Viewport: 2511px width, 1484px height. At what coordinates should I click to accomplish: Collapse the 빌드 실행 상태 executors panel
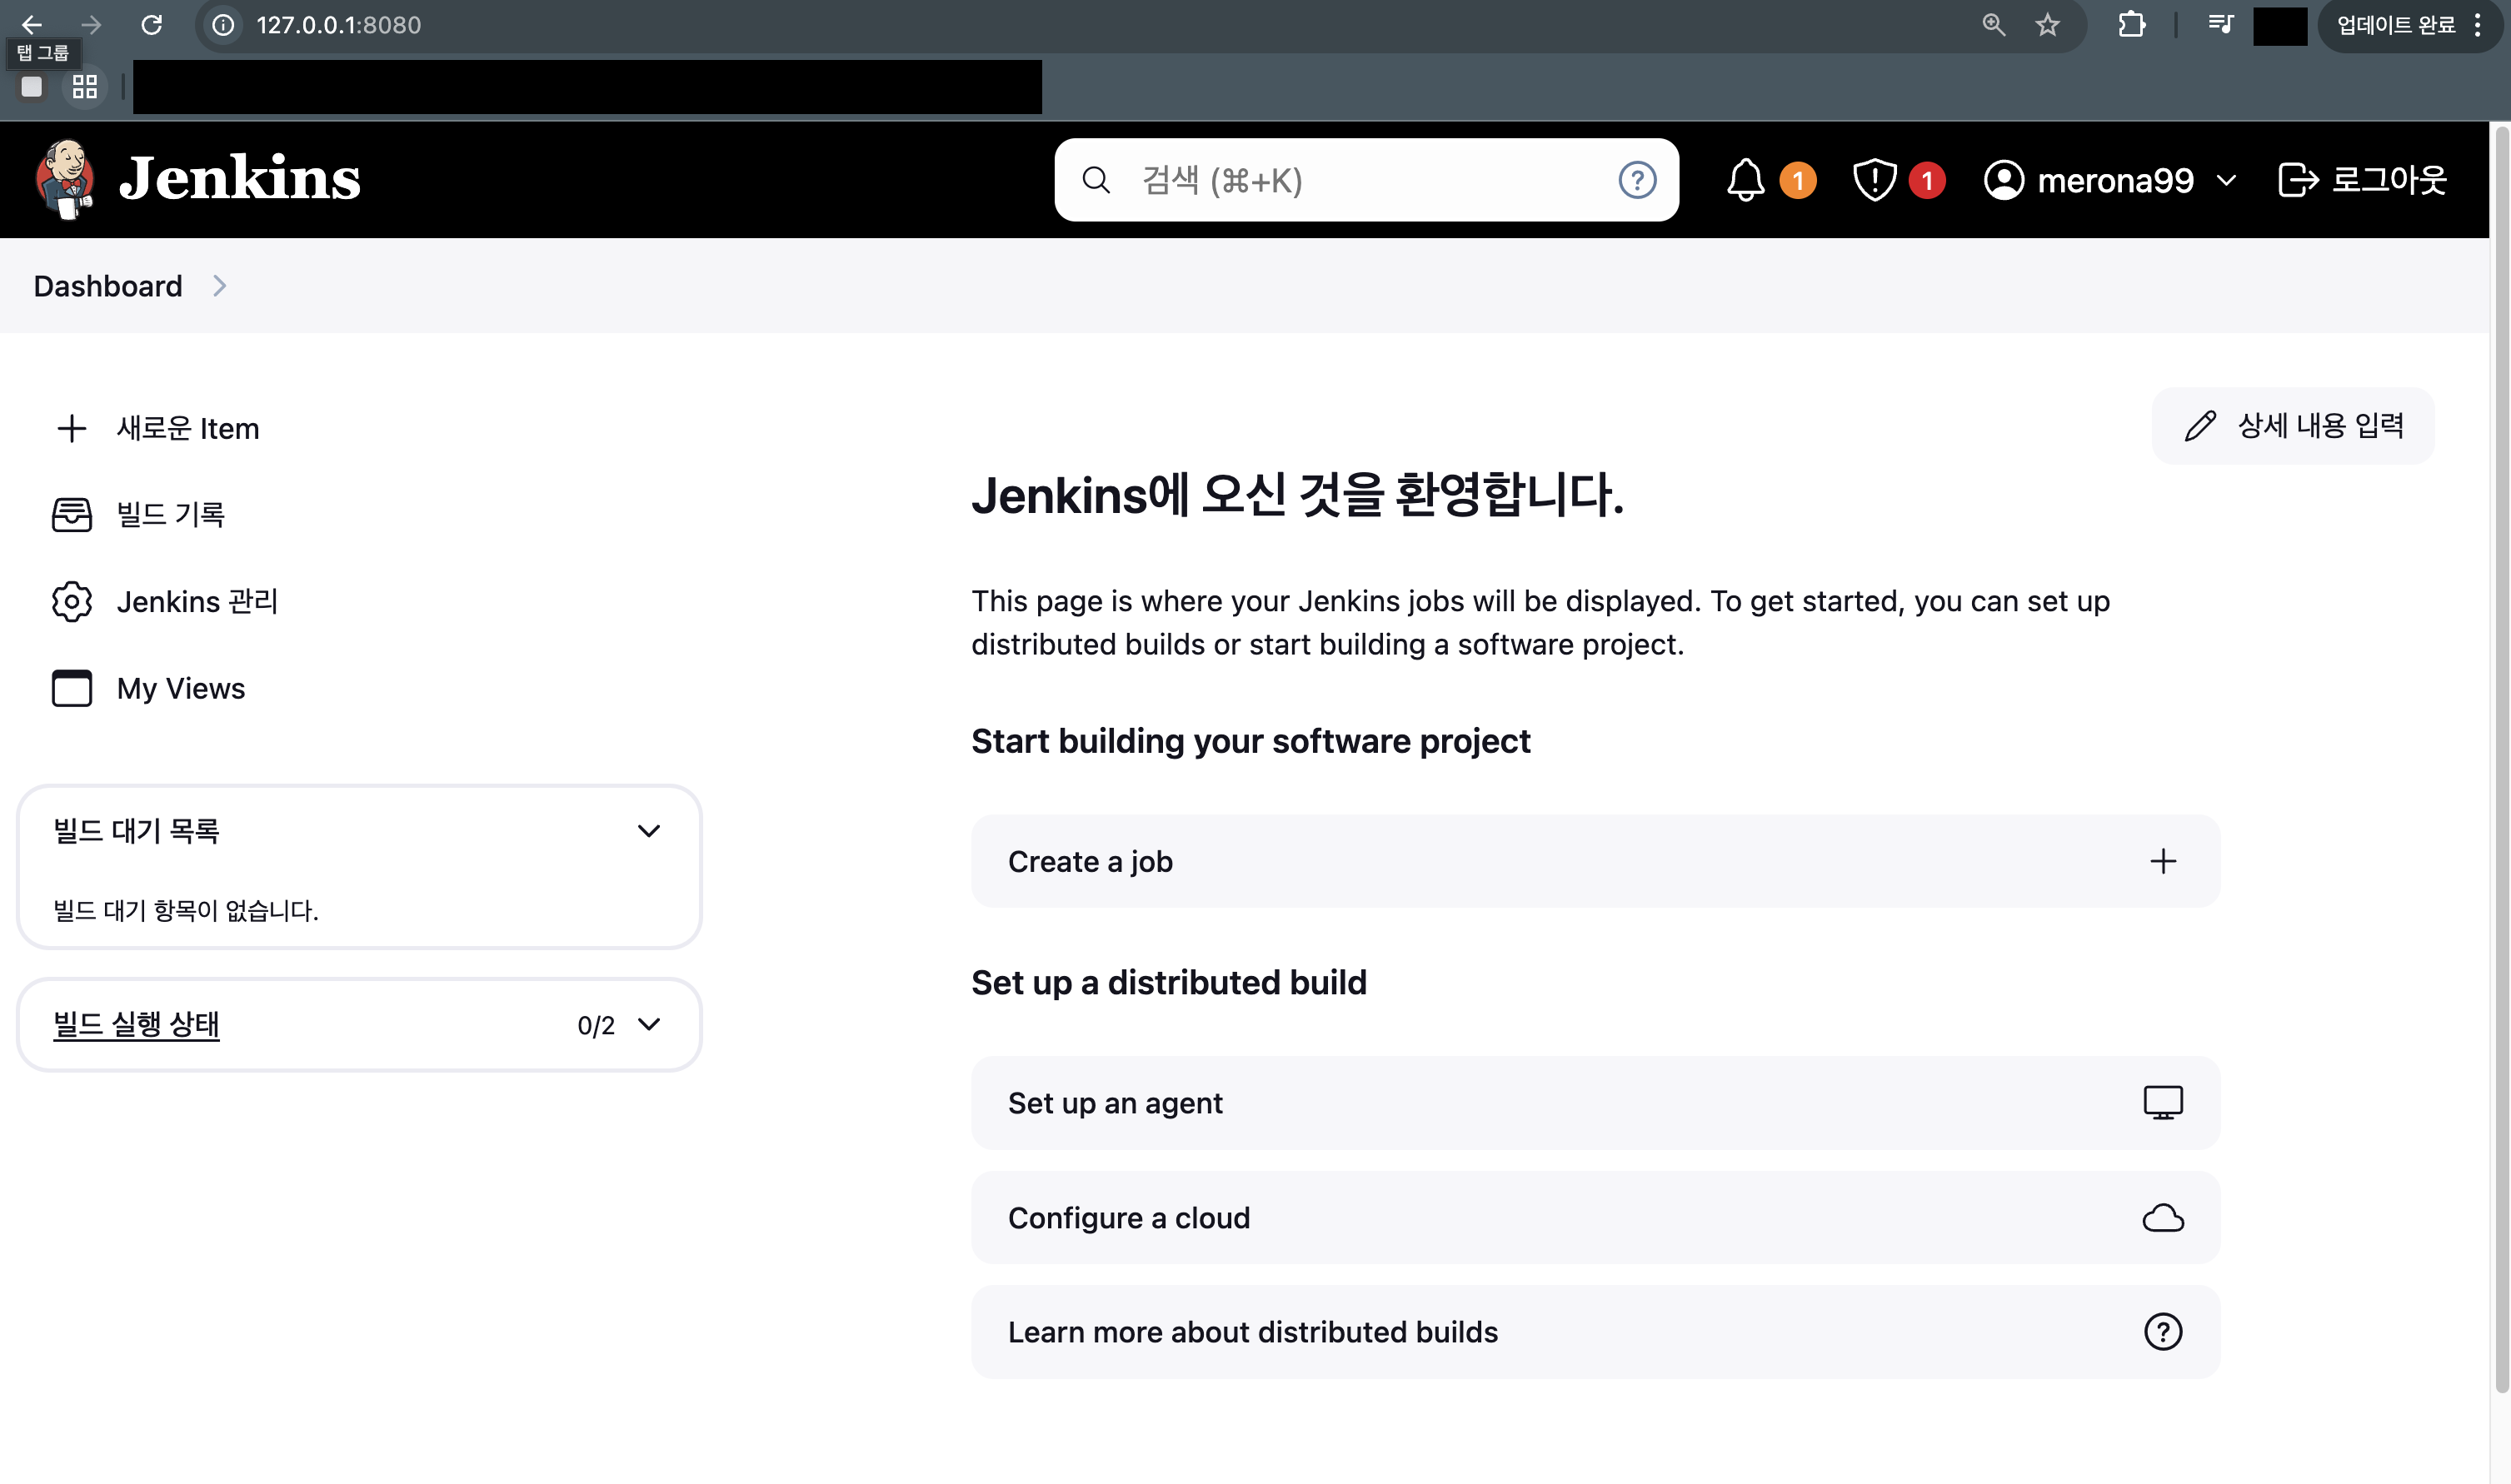click(648, 1024)
